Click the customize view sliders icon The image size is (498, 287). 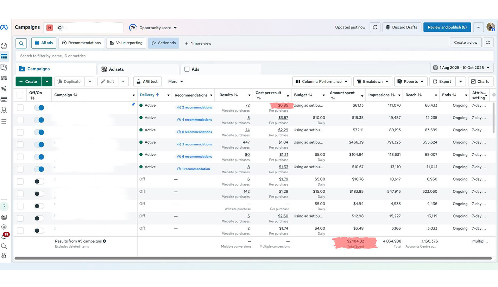tap(488, 43)
